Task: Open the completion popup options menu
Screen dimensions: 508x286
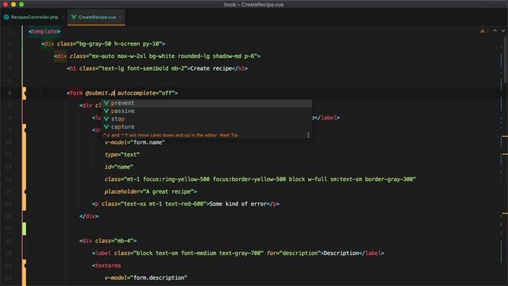Action: click(x=308, y=135)
